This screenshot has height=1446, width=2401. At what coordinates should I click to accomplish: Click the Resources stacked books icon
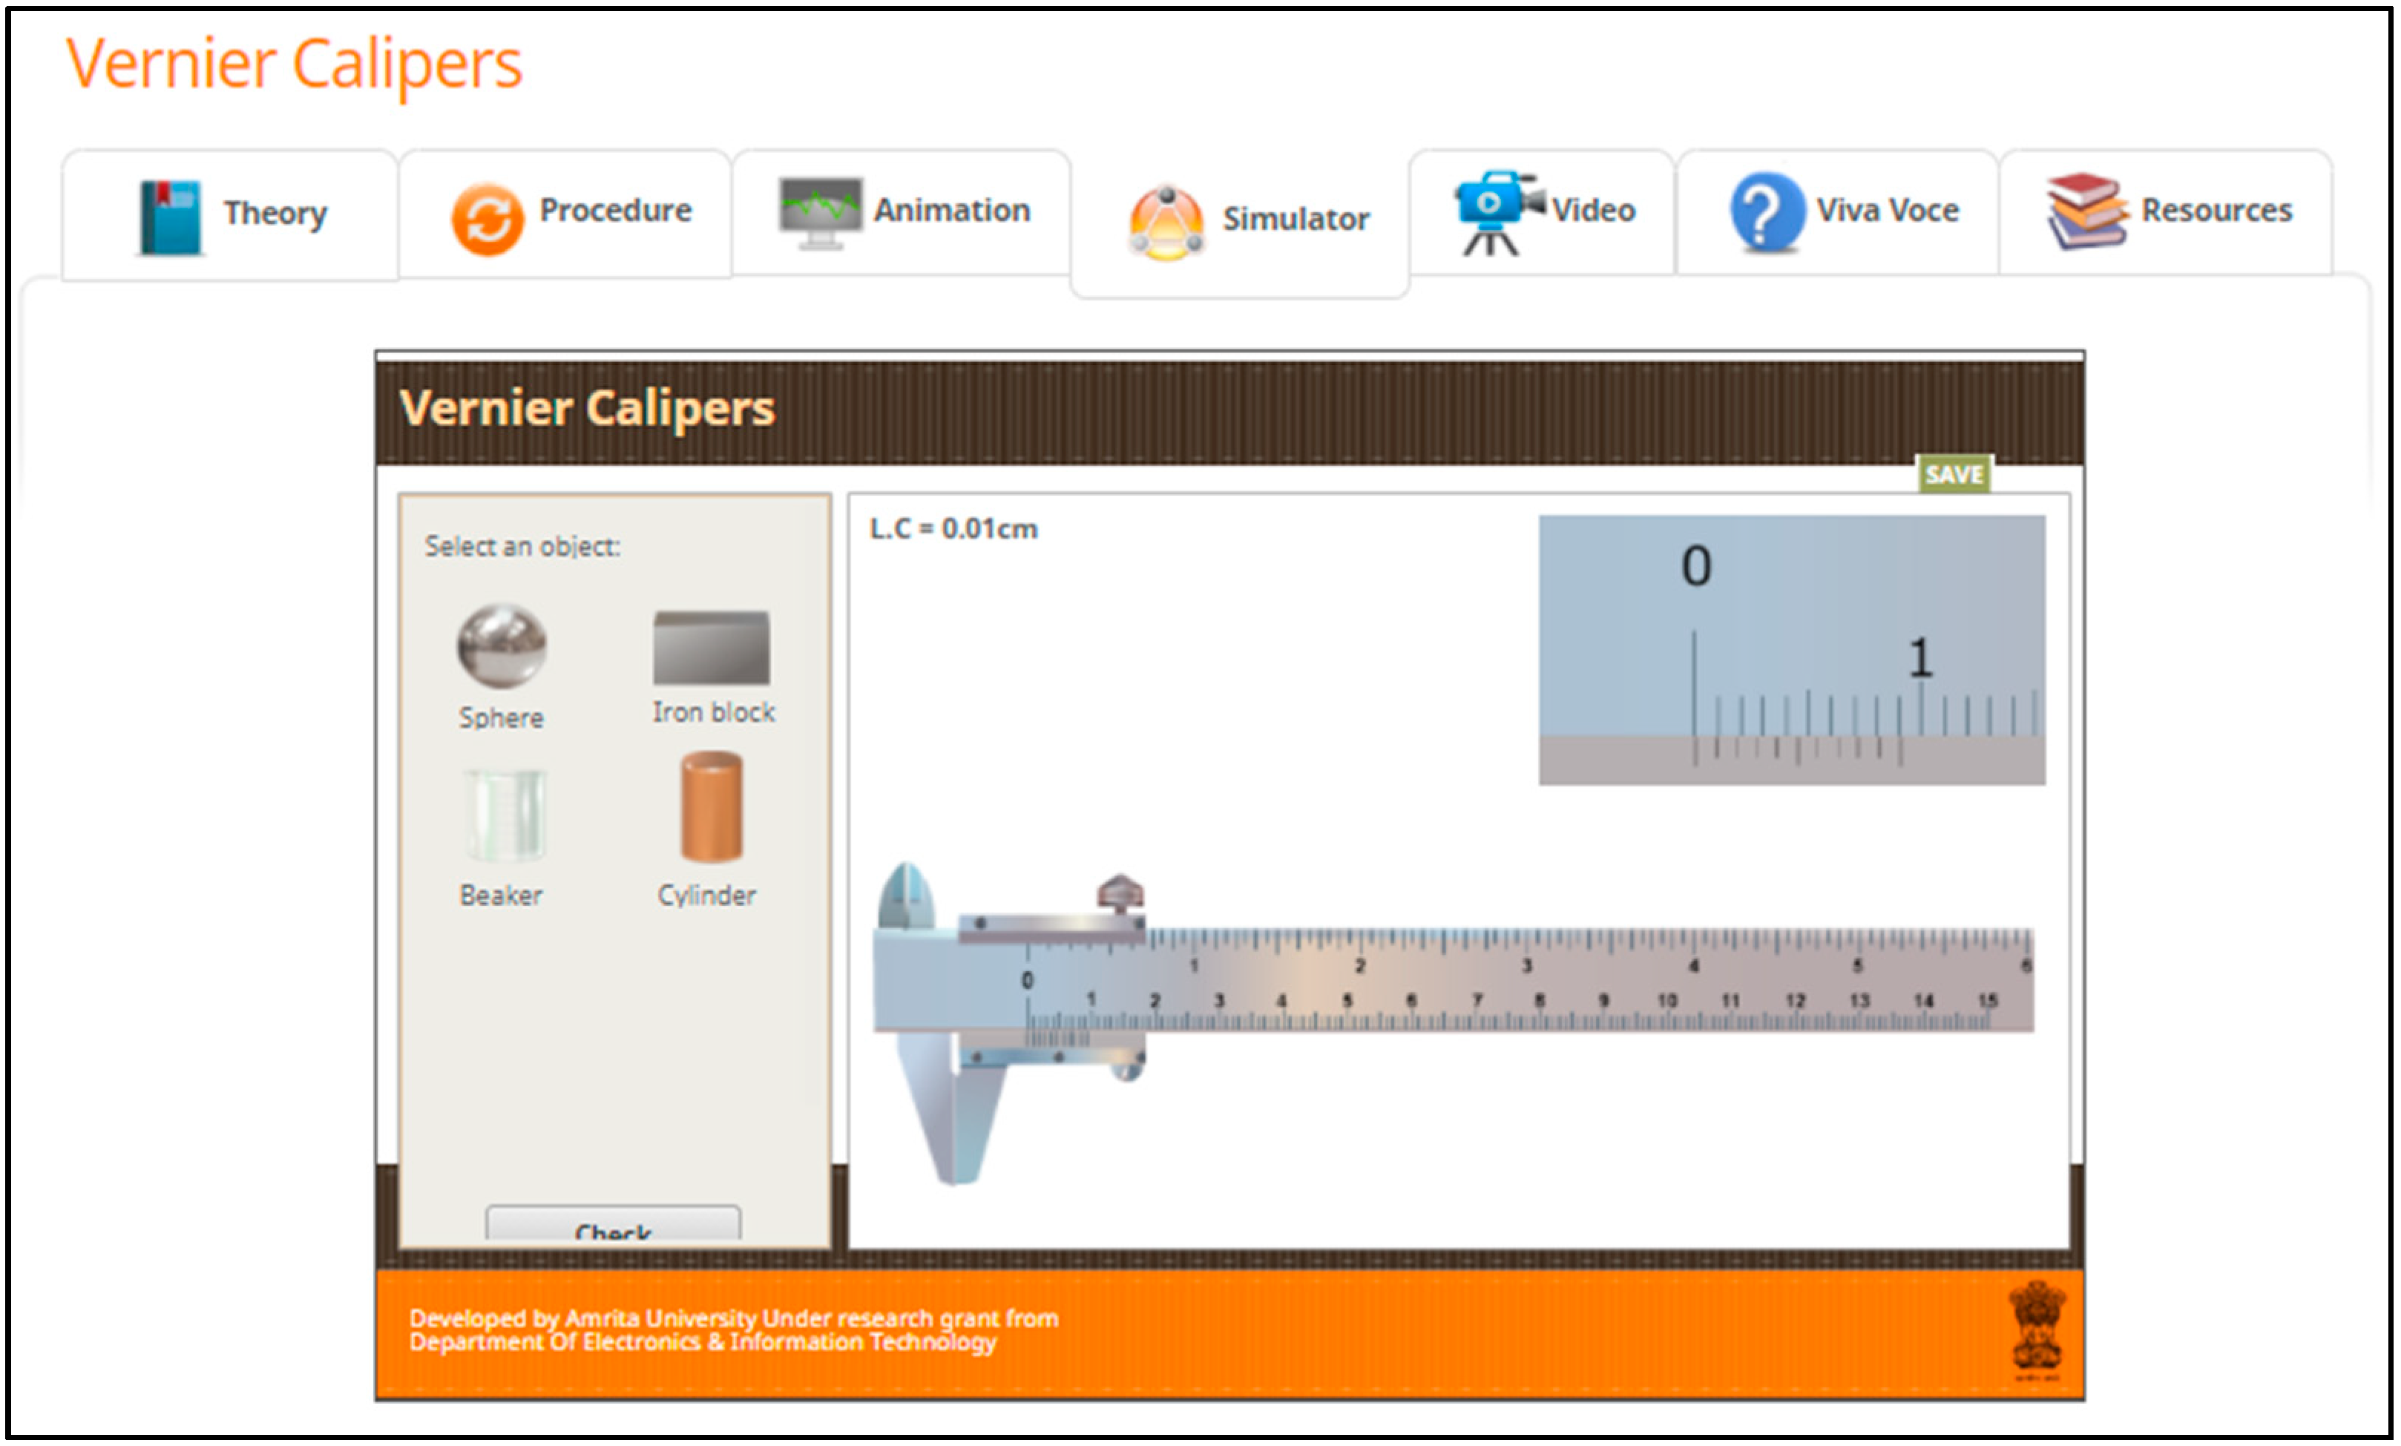(2086, 211)
